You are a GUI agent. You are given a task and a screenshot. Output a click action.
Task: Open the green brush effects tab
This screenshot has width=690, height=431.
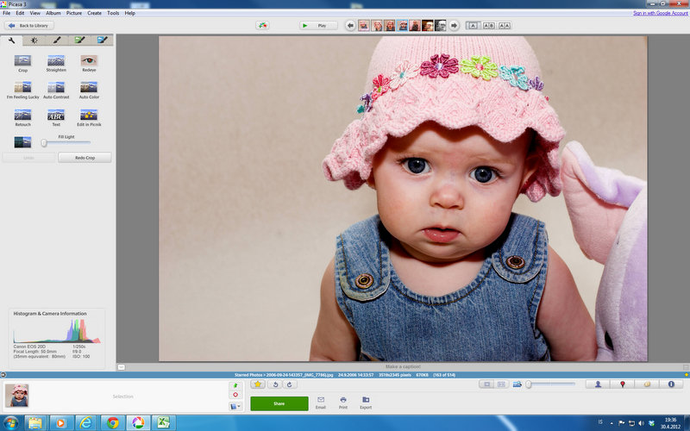(79, 41)
